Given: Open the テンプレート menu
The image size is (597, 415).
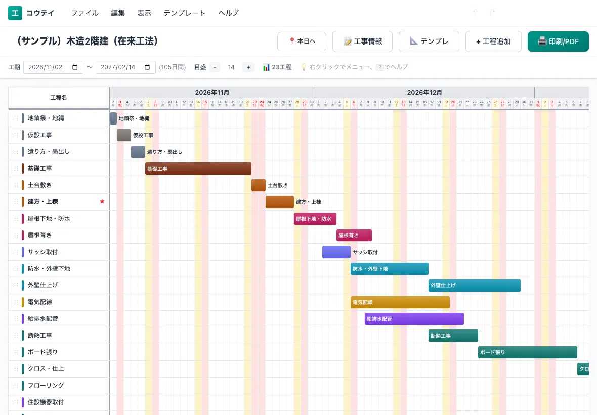Looking at the screenshot, I should 184,13.
